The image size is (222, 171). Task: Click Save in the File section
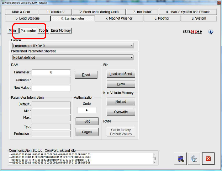(x=121, y=84)
